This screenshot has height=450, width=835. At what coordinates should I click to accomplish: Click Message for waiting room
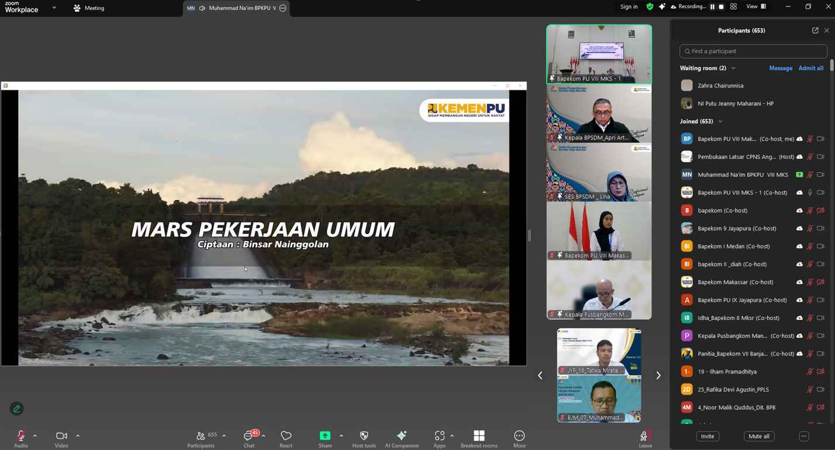pos(781,68)
